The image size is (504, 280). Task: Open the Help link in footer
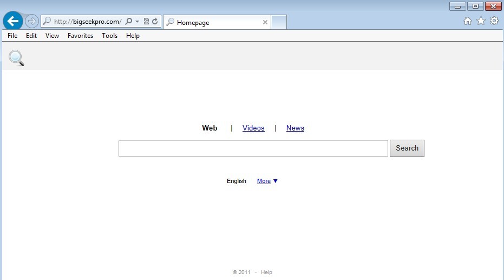point(266,272)
